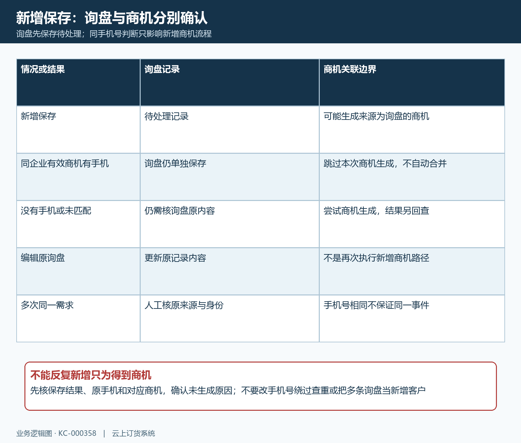Click cell 更新原记录内容
The width and height of the screenshot is (521, 443).
pos(230,271)
